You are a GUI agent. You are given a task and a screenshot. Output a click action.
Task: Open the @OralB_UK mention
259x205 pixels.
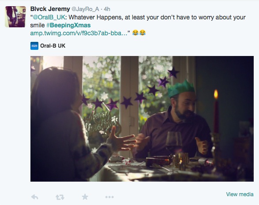[x=49, y=17]
